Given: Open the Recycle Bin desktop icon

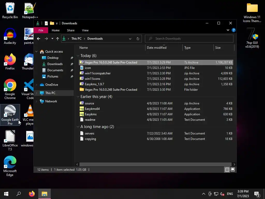Looking at the screenshot, I should [10, 10].
